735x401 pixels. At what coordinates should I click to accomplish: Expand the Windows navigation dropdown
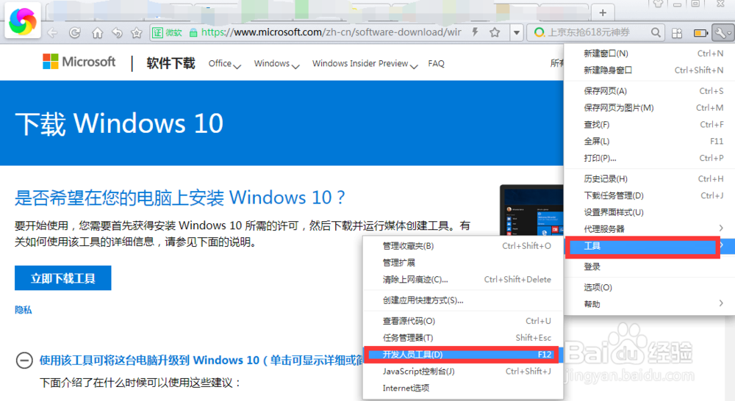(276, 64)
